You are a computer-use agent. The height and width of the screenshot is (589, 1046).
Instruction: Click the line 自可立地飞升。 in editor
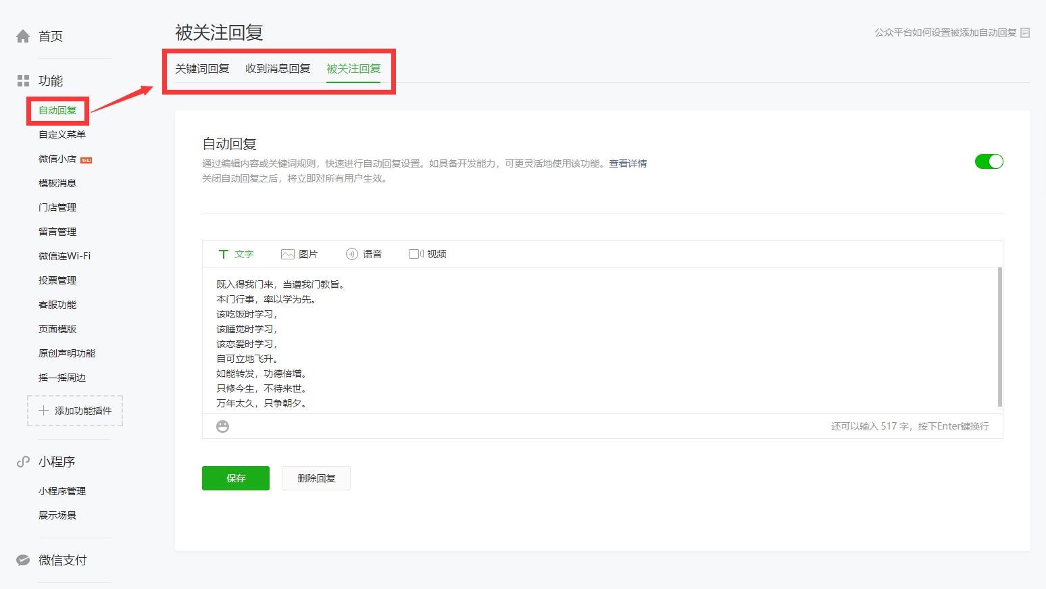pyautogui.click(x=247, y=359)
